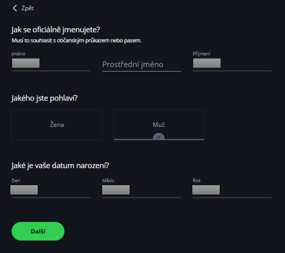Click the back chevron arrow icon
The width and height of the screenshot is (285, 253).
[15, 8]
